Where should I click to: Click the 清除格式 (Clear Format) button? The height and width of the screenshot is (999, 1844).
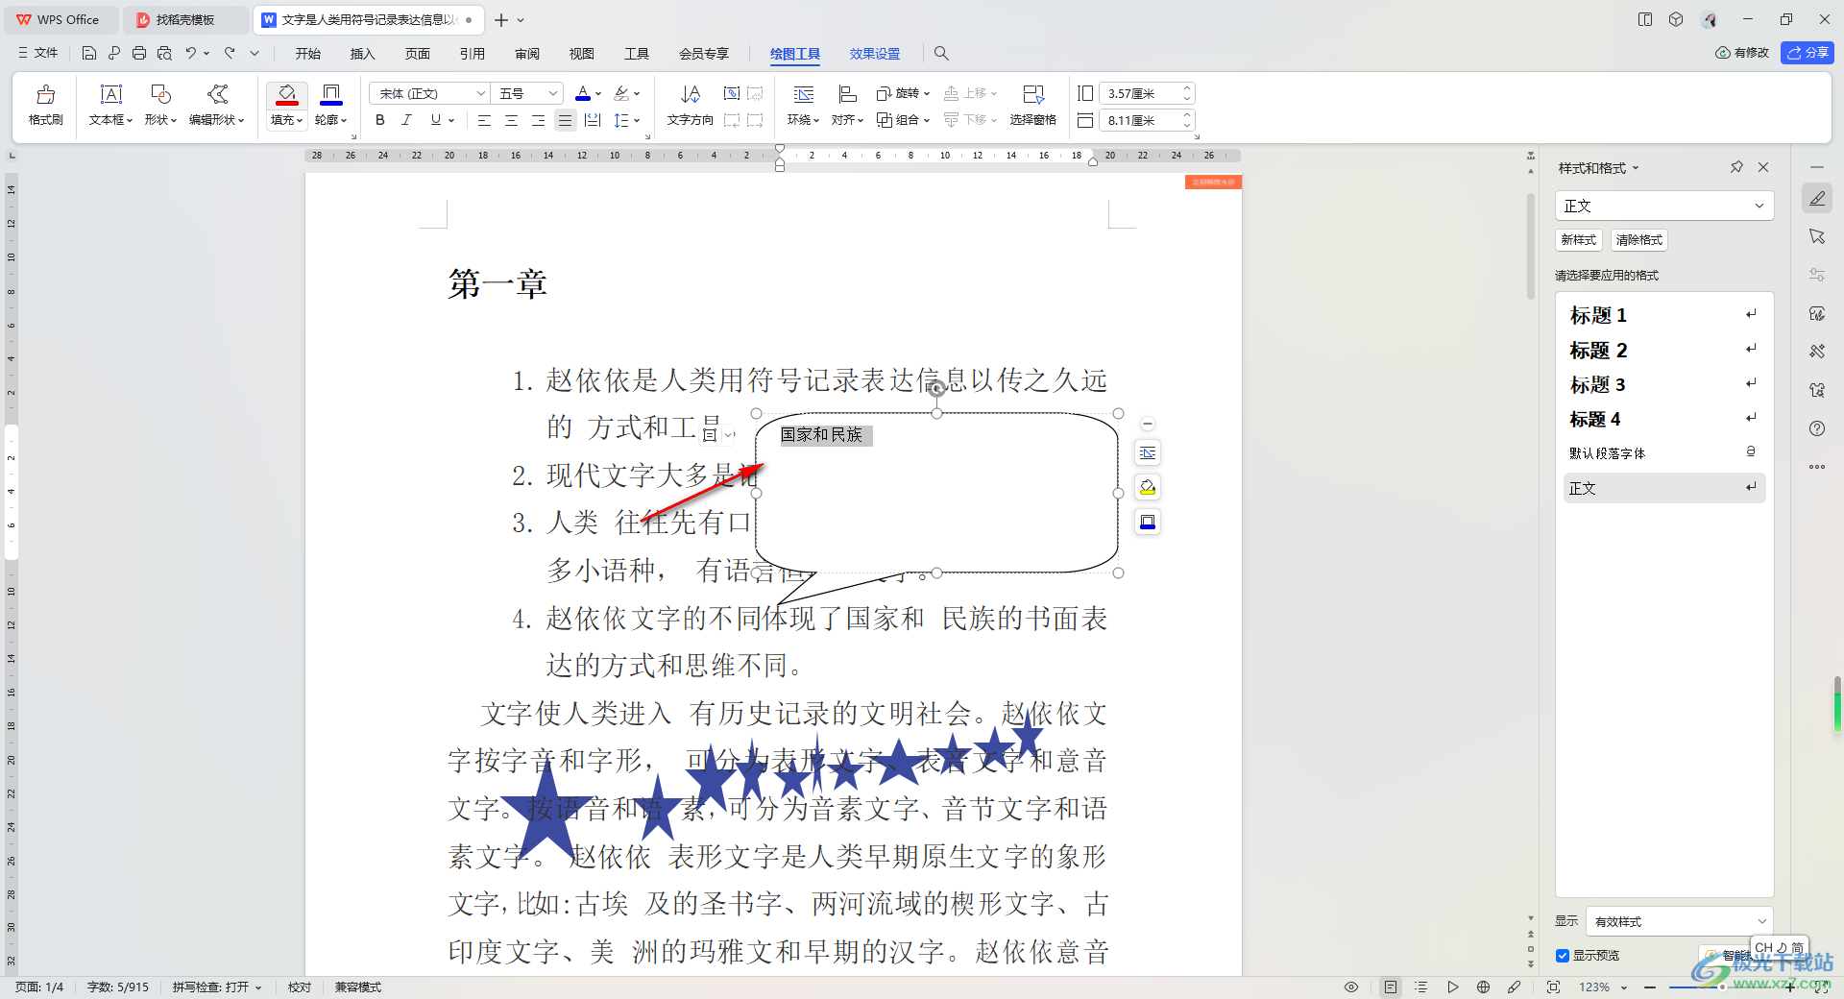tap(1638, 240)
